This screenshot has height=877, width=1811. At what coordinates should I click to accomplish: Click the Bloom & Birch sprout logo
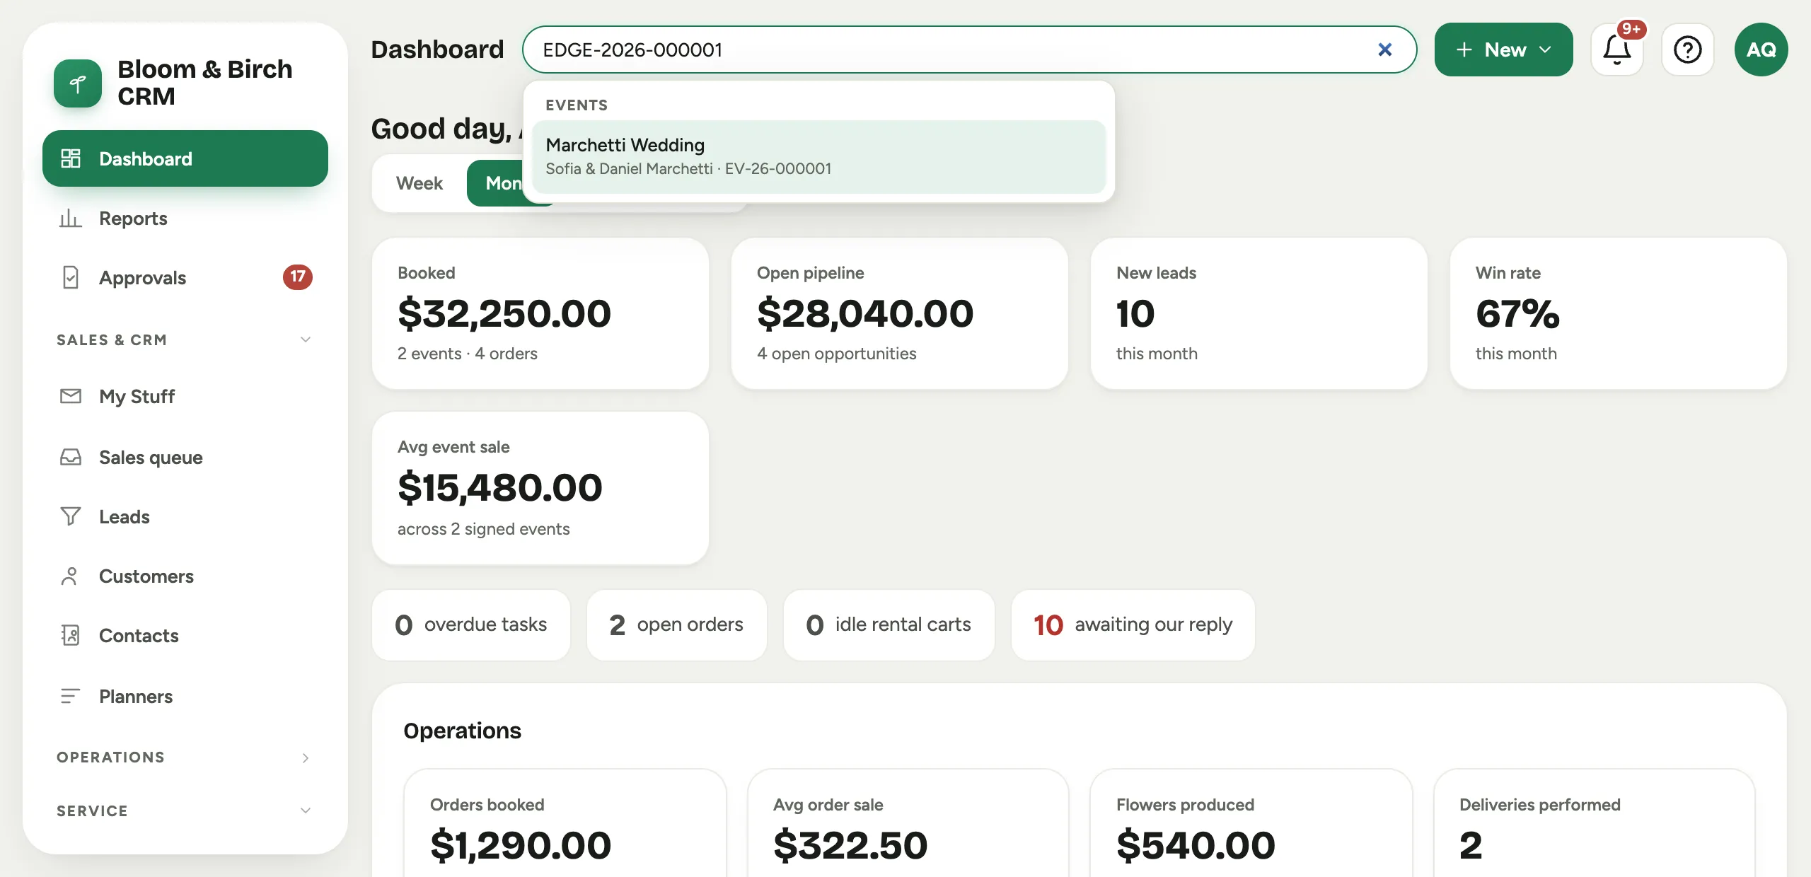pyautogui.click(x=78, y=83)
